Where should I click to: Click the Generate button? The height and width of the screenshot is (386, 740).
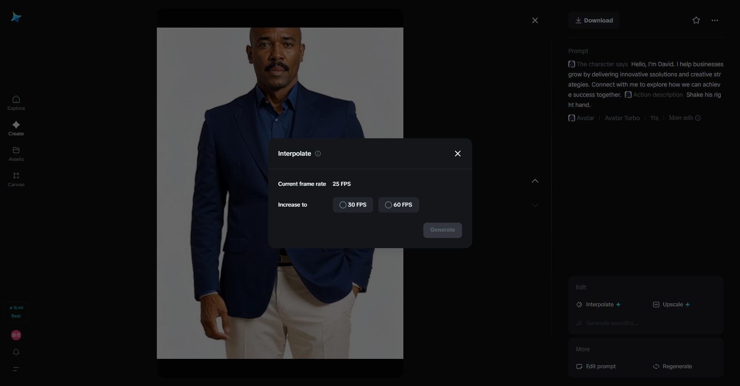coord(442,230)
